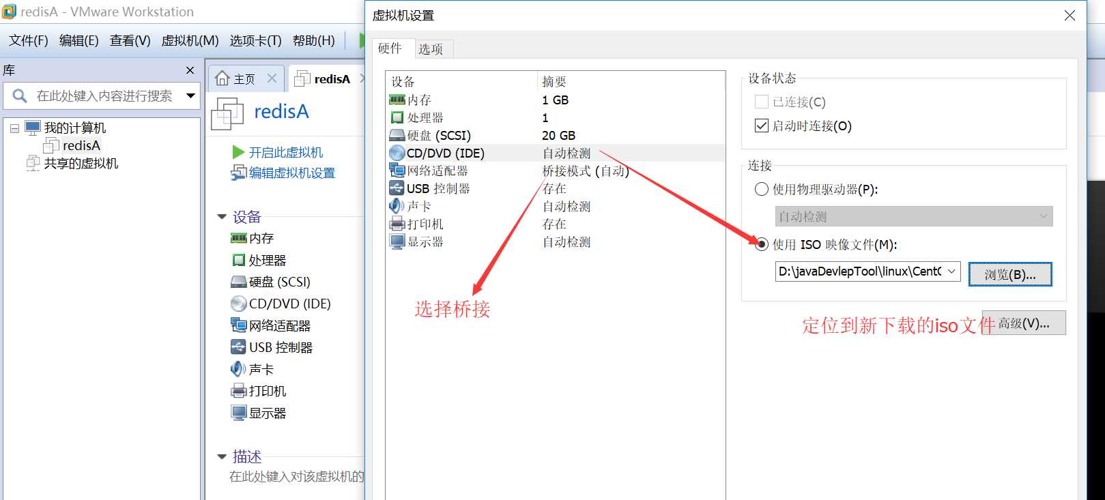Image resolution: width=1105 pixels, height=500 pixels.
Task: Open the 帮助(H) menu
Action: [314, 40]
